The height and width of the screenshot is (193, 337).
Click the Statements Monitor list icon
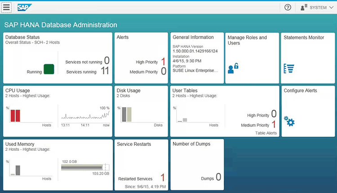tap(288, 68)
